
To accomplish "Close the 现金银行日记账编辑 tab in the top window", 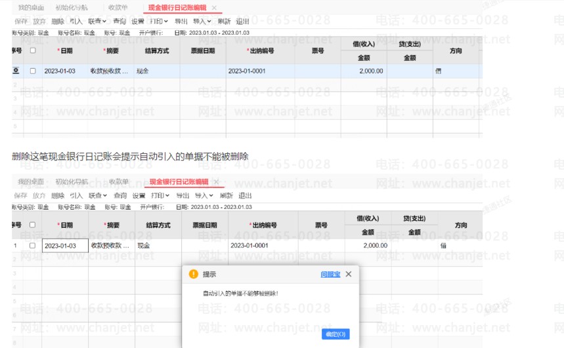I will click(x=214, y=8).
